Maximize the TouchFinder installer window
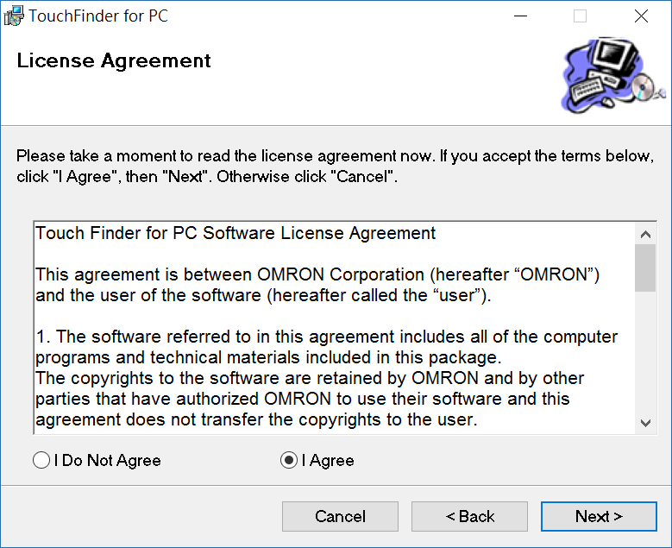The height and width of the screenshot is (548, 672). coord(580,16)
